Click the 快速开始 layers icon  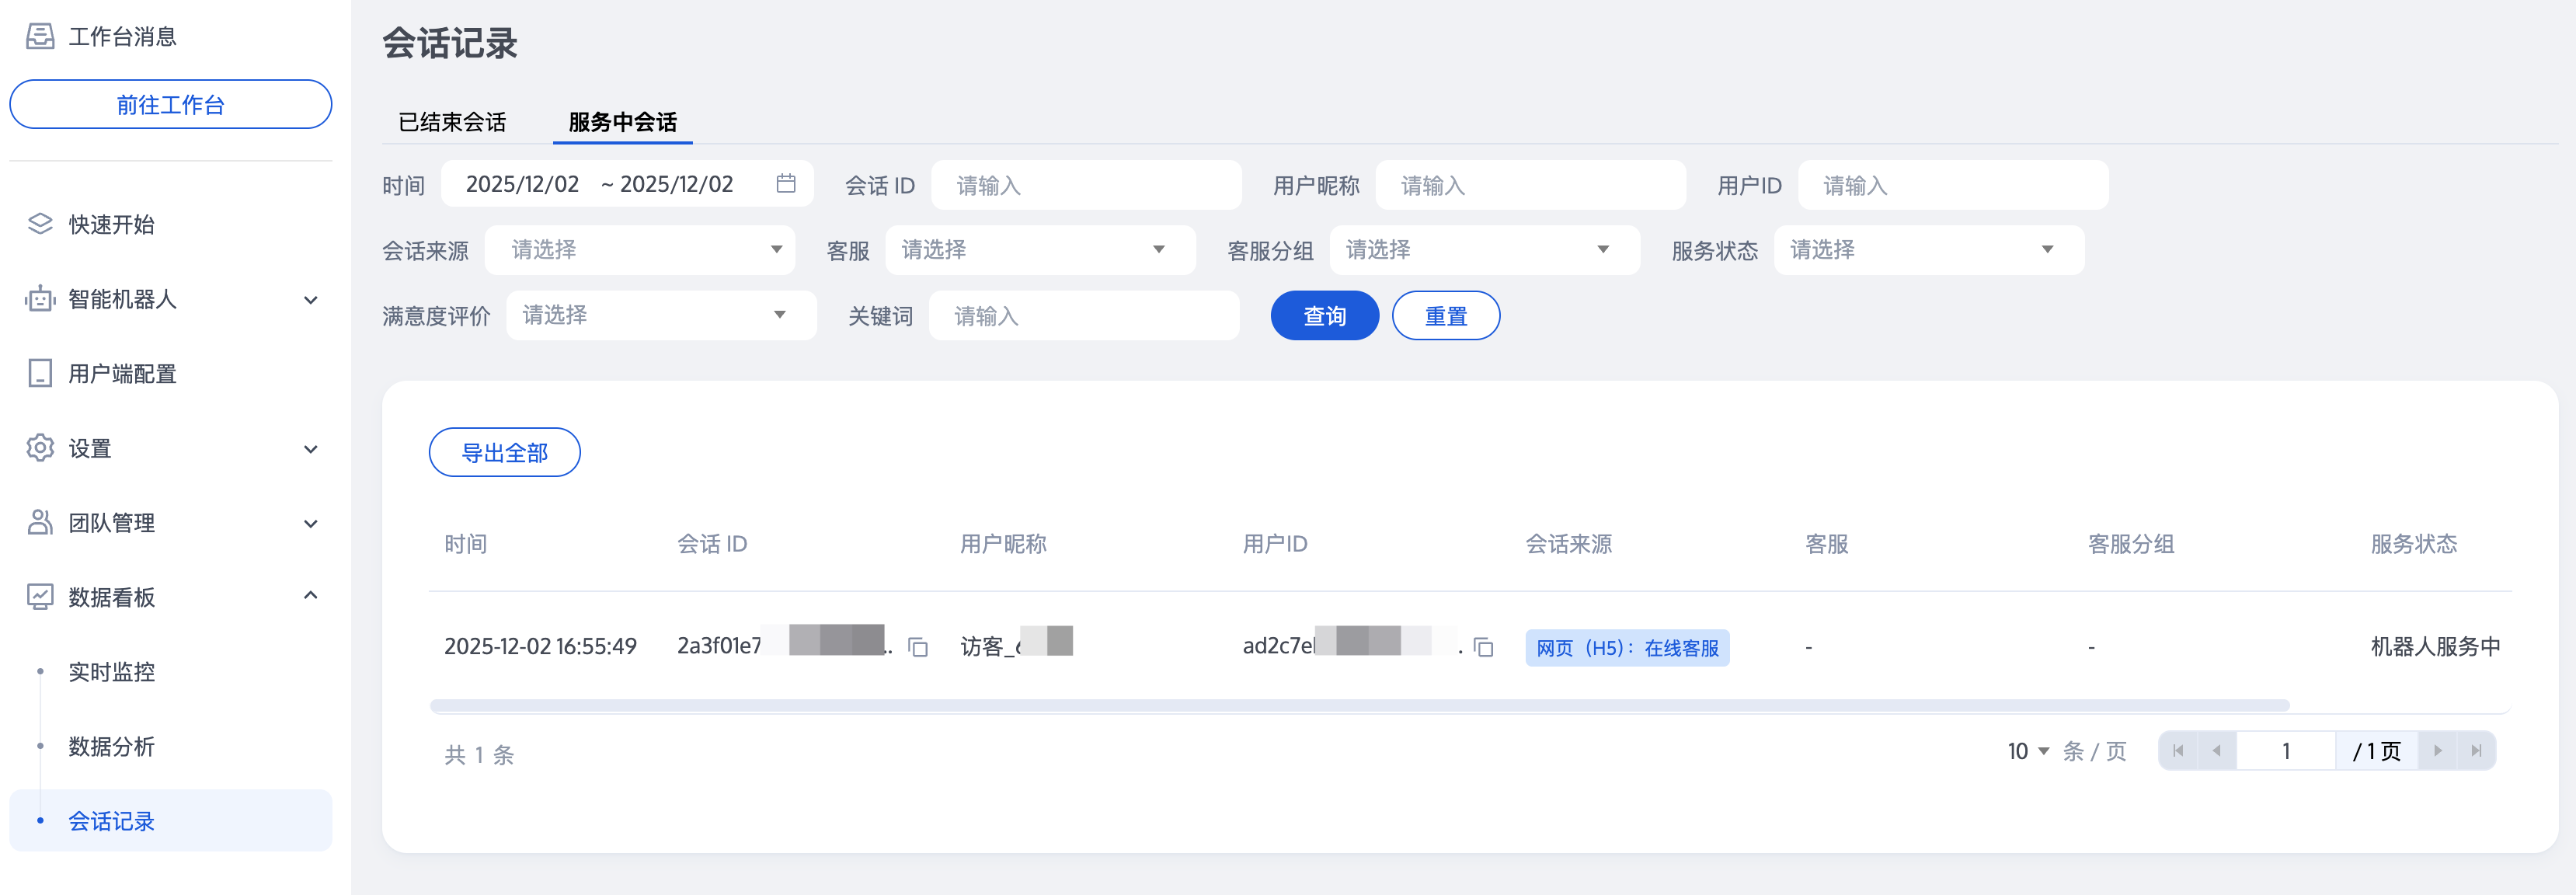40,224
